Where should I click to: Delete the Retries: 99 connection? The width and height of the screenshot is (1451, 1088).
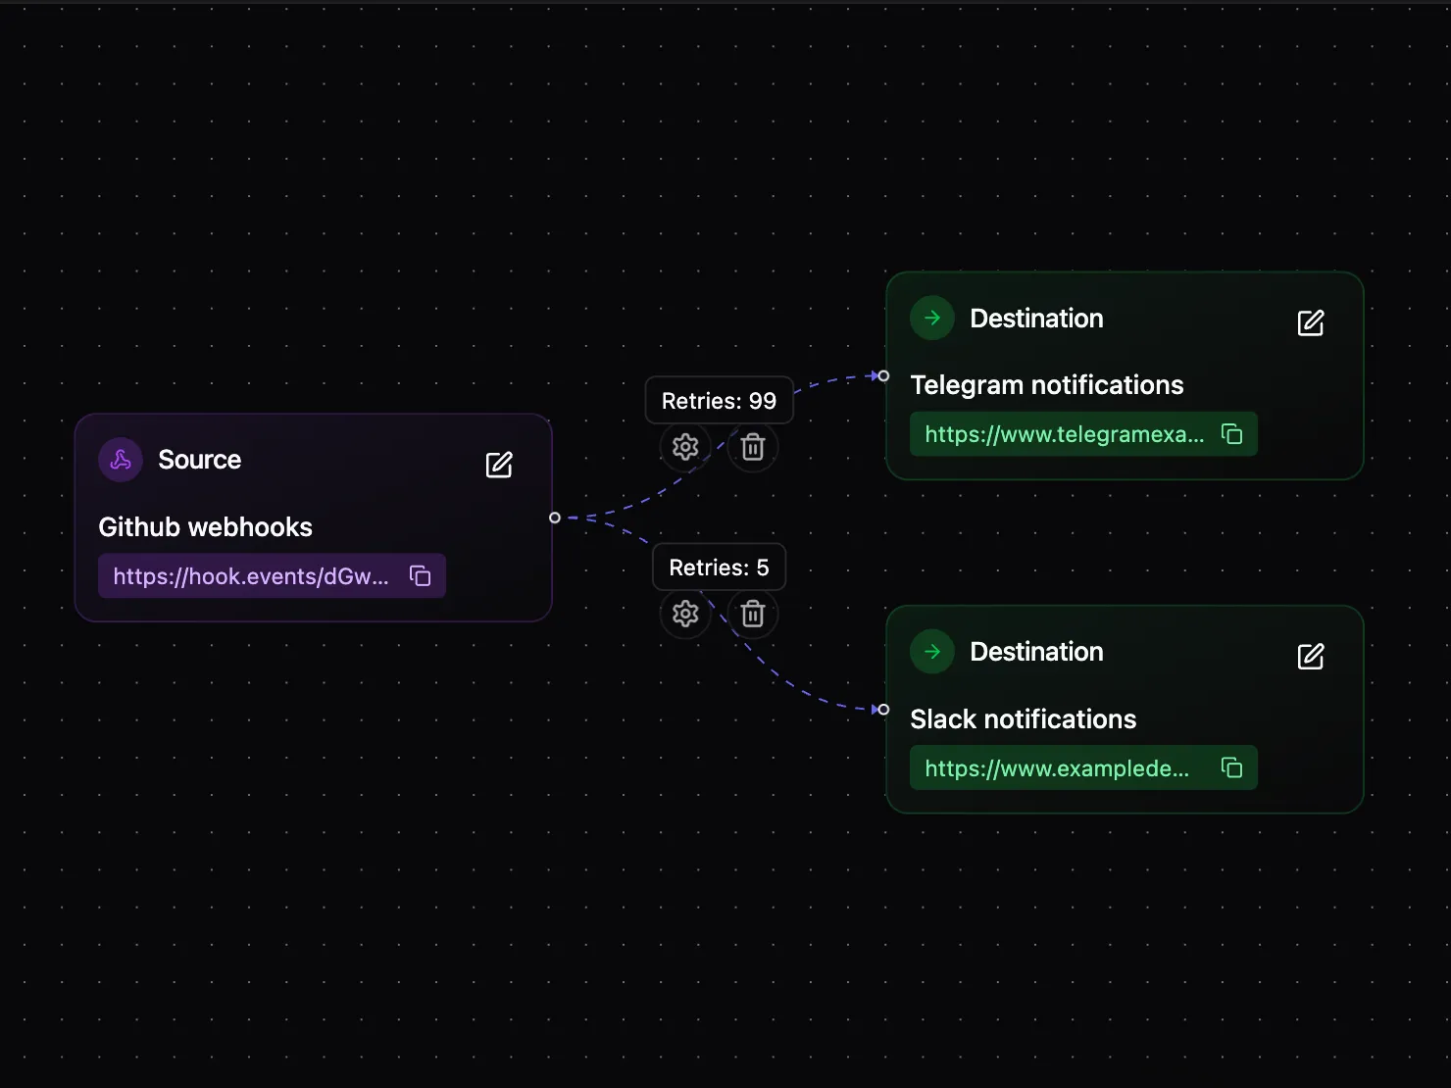(752, 447)
